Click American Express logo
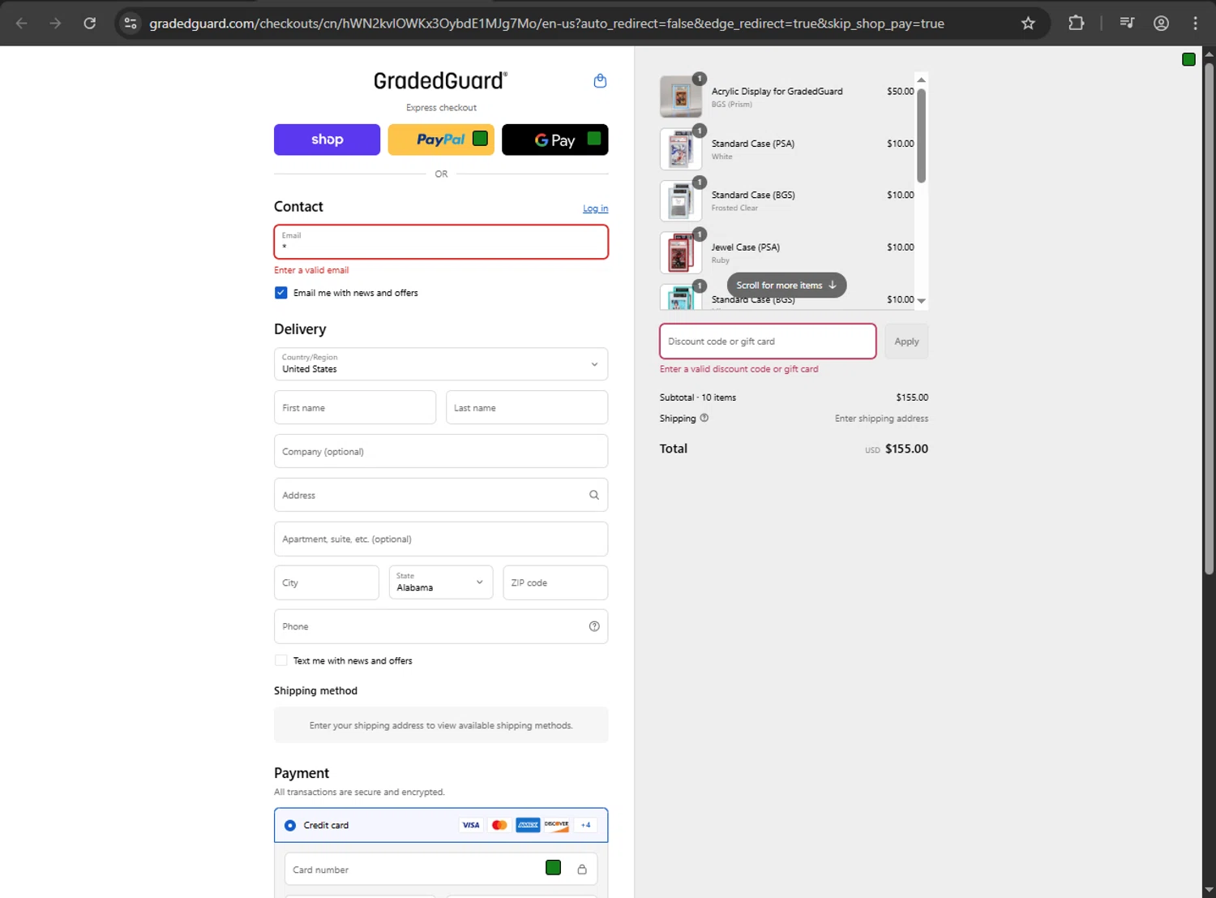Image resolution: width=1216 pixels, height=898 pixels. coord(528,825)
